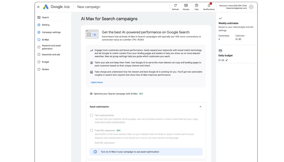Viewport: 284px width, 162px height.
Task: Click the Keywords and ads step circle
Action: point(39,54)
